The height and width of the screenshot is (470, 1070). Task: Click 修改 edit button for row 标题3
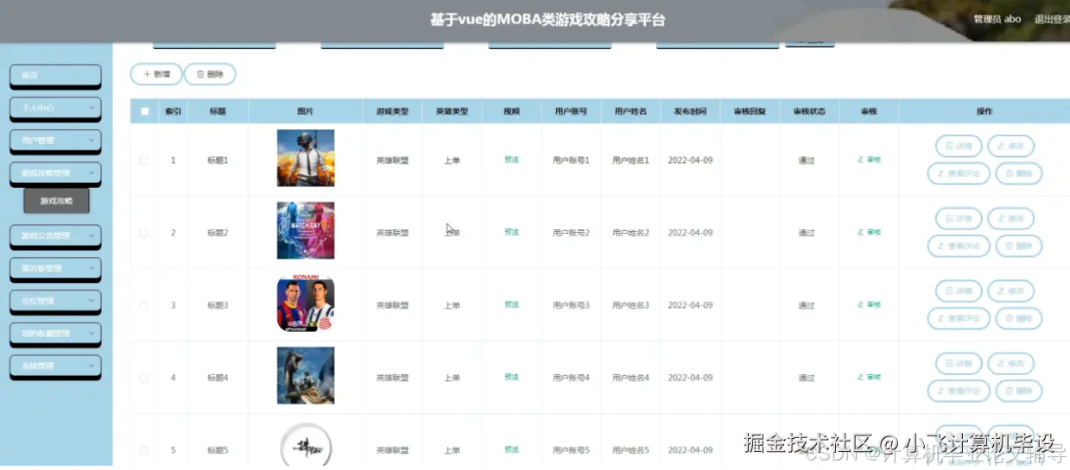click(1010, 291)
